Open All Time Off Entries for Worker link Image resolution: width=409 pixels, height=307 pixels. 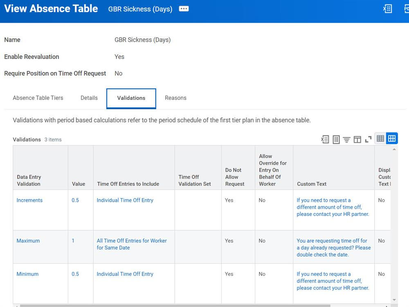coord(132,244)
